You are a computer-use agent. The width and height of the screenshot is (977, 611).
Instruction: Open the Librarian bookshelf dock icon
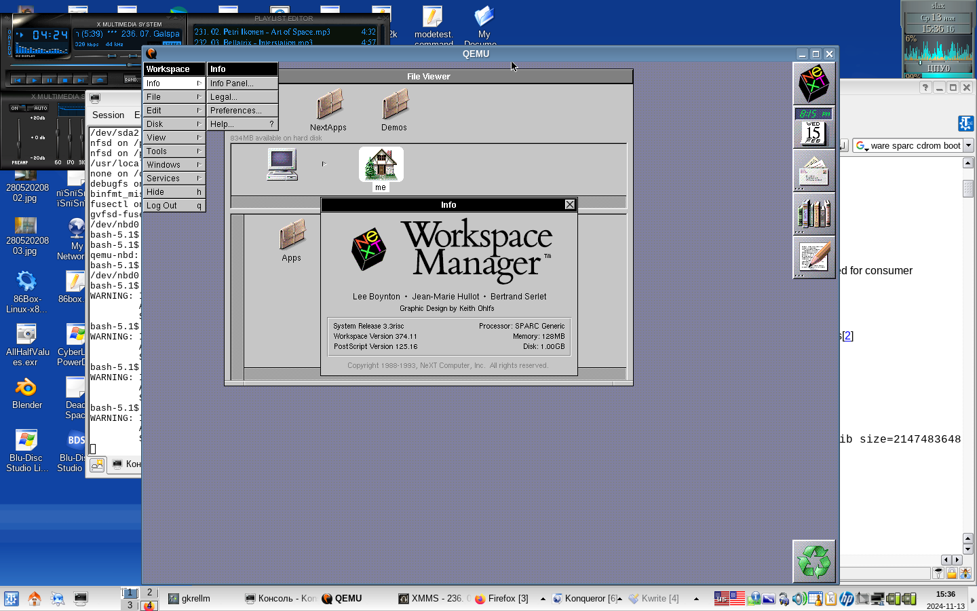click(x=813, y=214)
